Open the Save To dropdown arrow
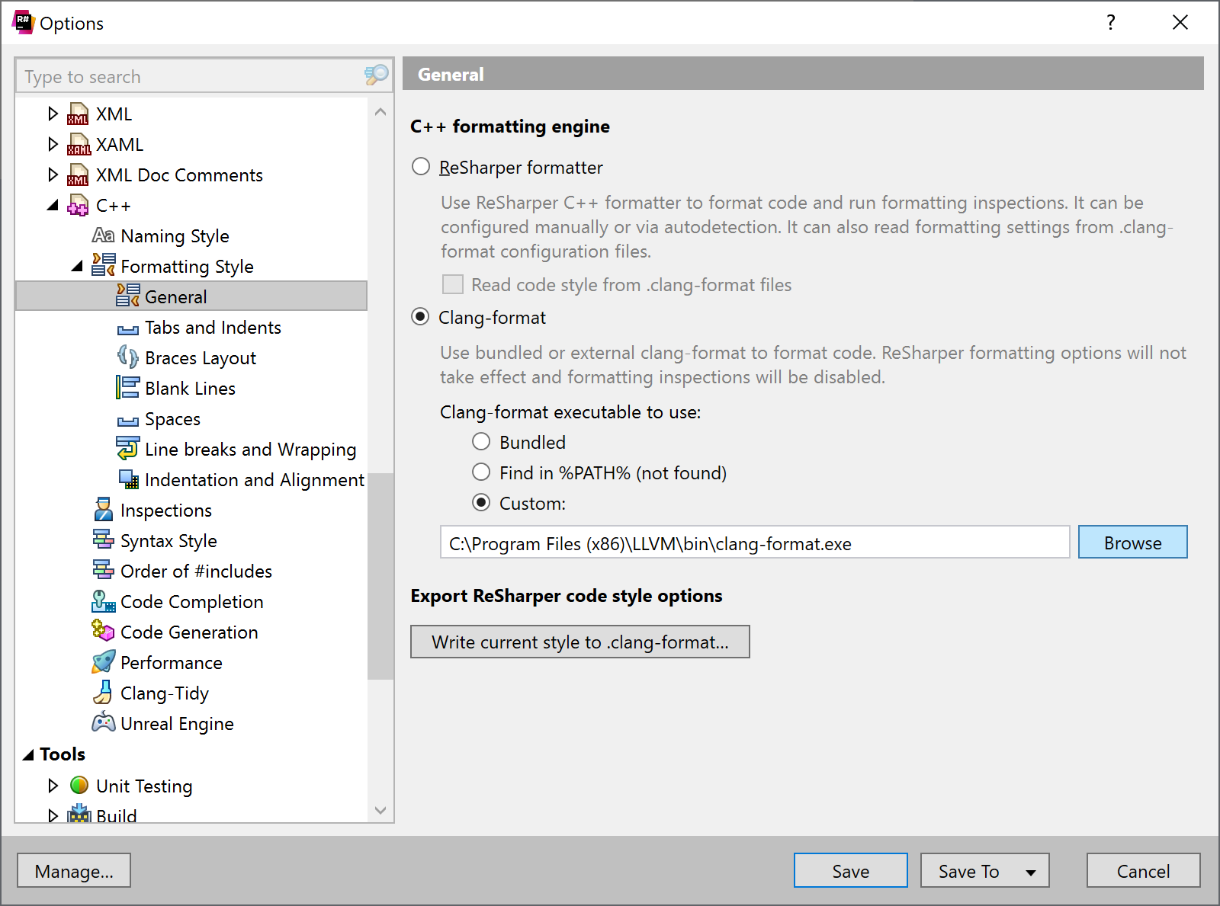Screen dimensions: 1220x906 [x=1031, y=872]
